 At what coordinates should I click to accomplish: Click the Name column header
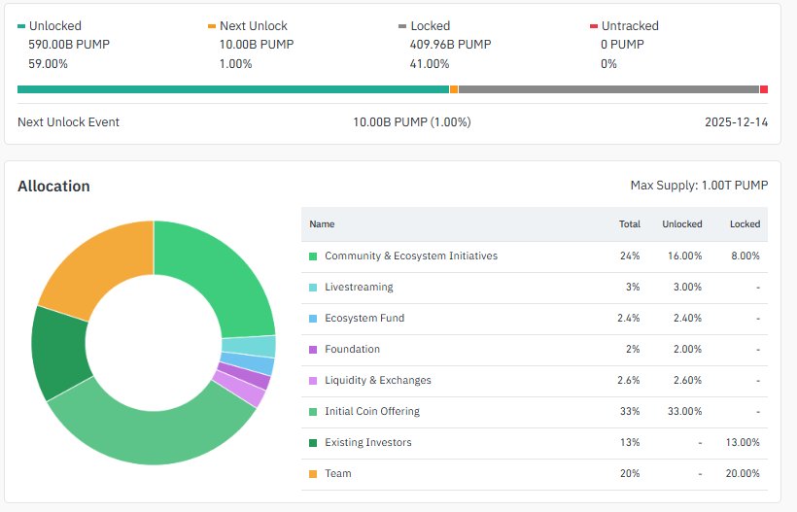[322, 224]
